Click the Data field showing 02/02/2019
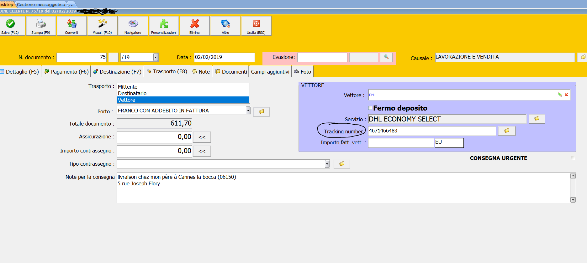 point(225,57)
